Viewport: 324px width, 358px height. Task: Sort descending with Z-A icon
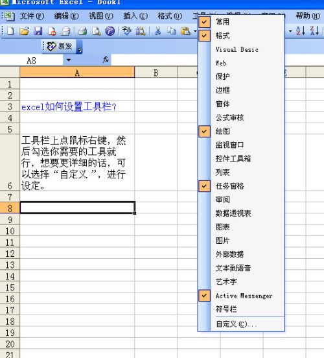(x=314, y=30)
